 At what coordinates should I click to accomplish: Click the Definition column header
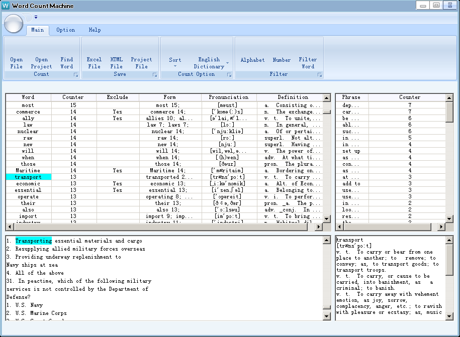[290, 97]
